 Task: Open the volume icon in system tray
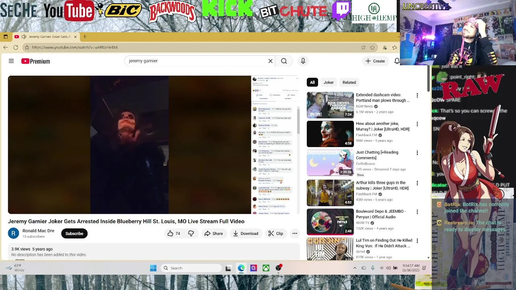click(389, 268)
